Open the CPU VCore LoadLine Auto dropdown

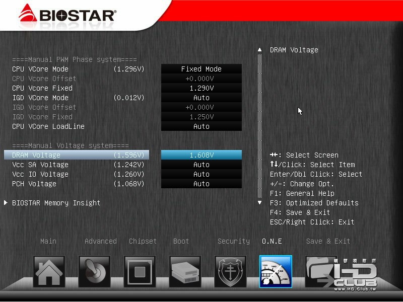pos(201,126)
